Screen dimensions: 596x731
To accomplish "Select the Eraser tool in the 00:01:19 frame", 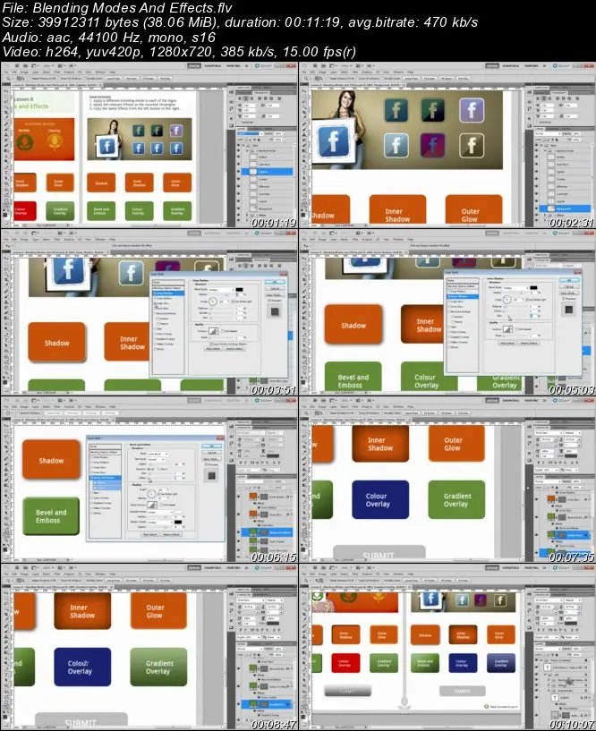I will coord(6,145).
